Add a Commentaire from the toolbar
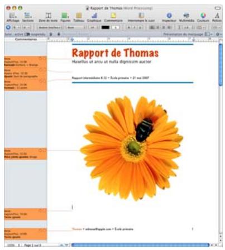 point(113,16)
